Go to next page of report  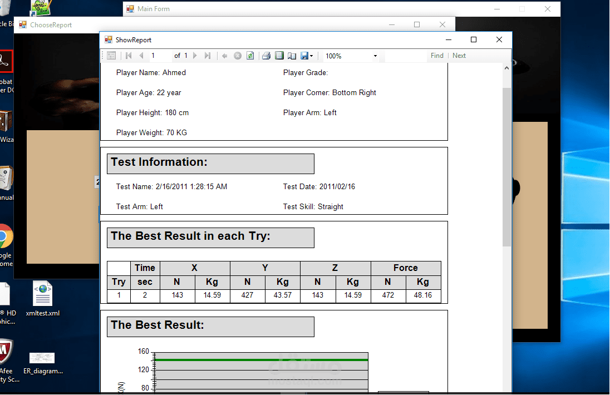click(195, 56)
